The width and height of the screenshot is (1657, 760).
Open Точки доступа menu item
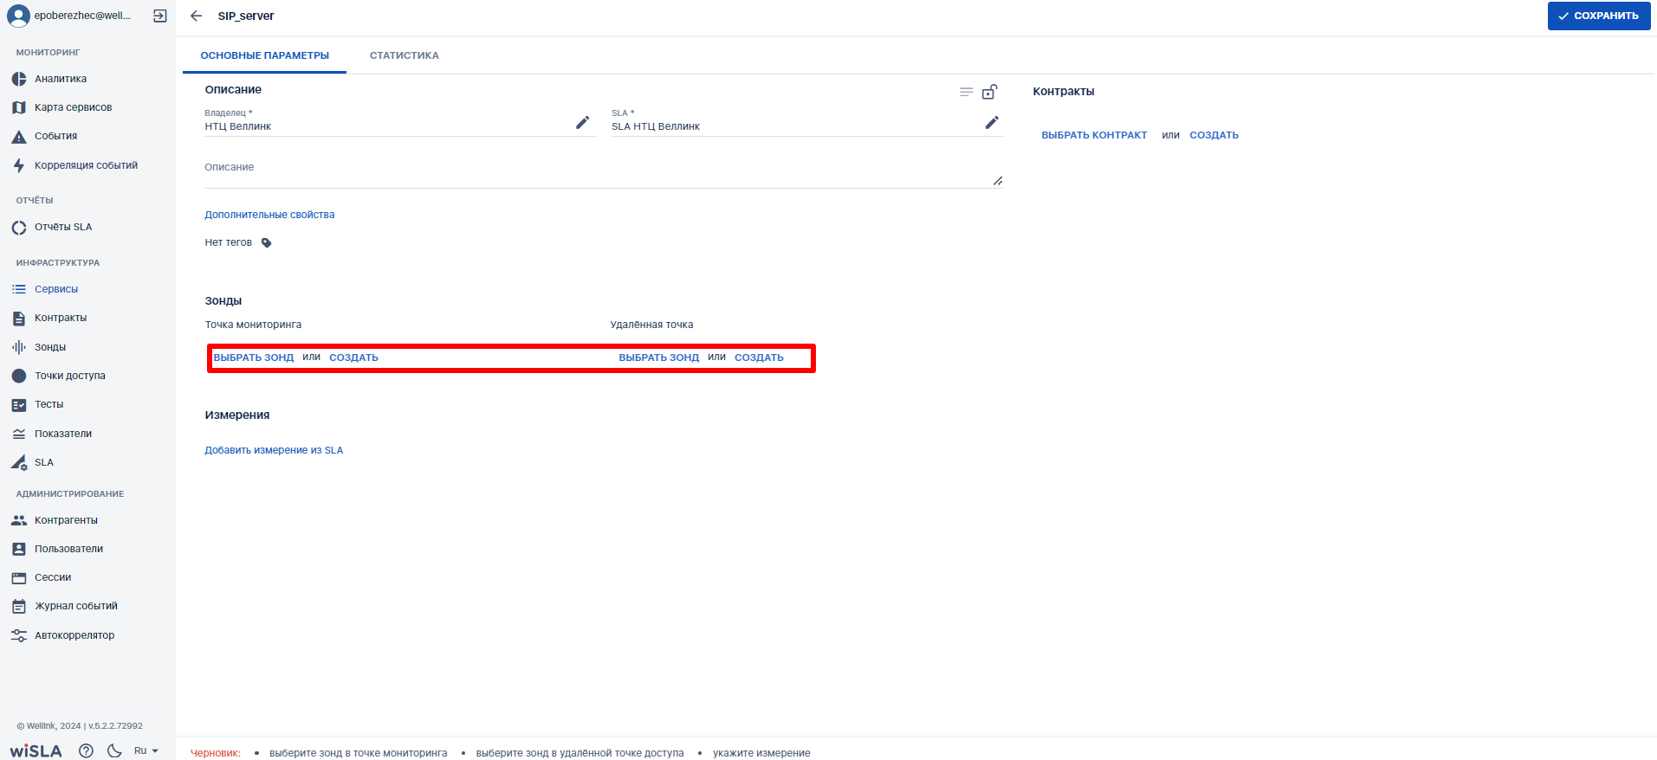pyautogui.click(x=70, y=376)
